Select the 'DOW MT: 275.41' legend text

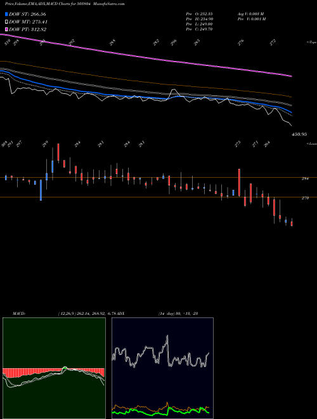pyautogui.click(x=29, y=22)
